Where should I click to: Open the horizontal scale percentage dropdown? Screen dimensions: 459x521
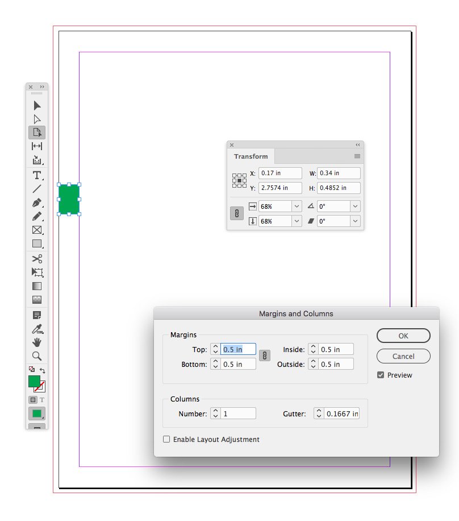point(297,206)
